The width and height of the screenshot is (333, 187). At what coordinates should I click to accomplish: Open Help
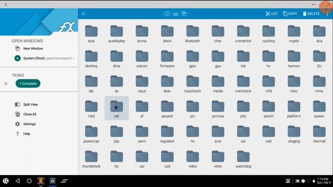coord(23,134)
